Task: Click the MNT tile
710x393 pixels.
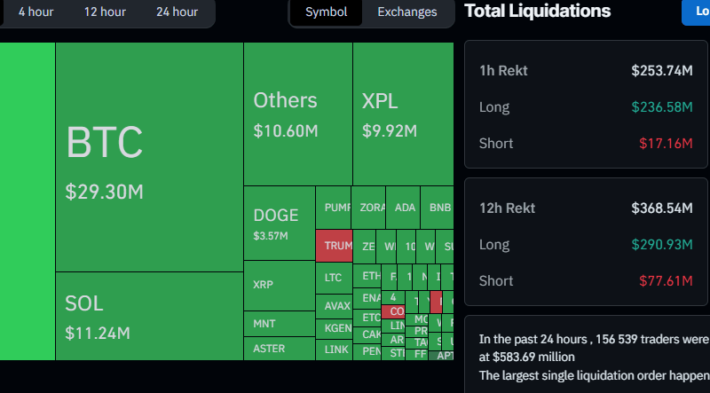Action: tap(279, 324)
